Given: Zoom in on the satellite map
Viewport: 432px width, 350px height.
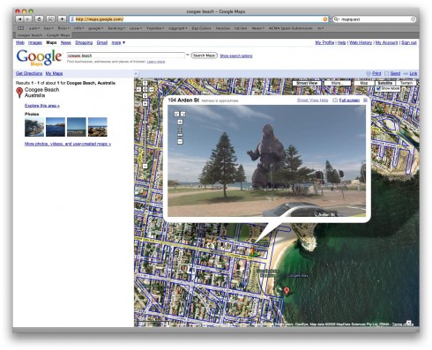Looking at the screenshot, I should pyautogui.click(x=145, y=103).
